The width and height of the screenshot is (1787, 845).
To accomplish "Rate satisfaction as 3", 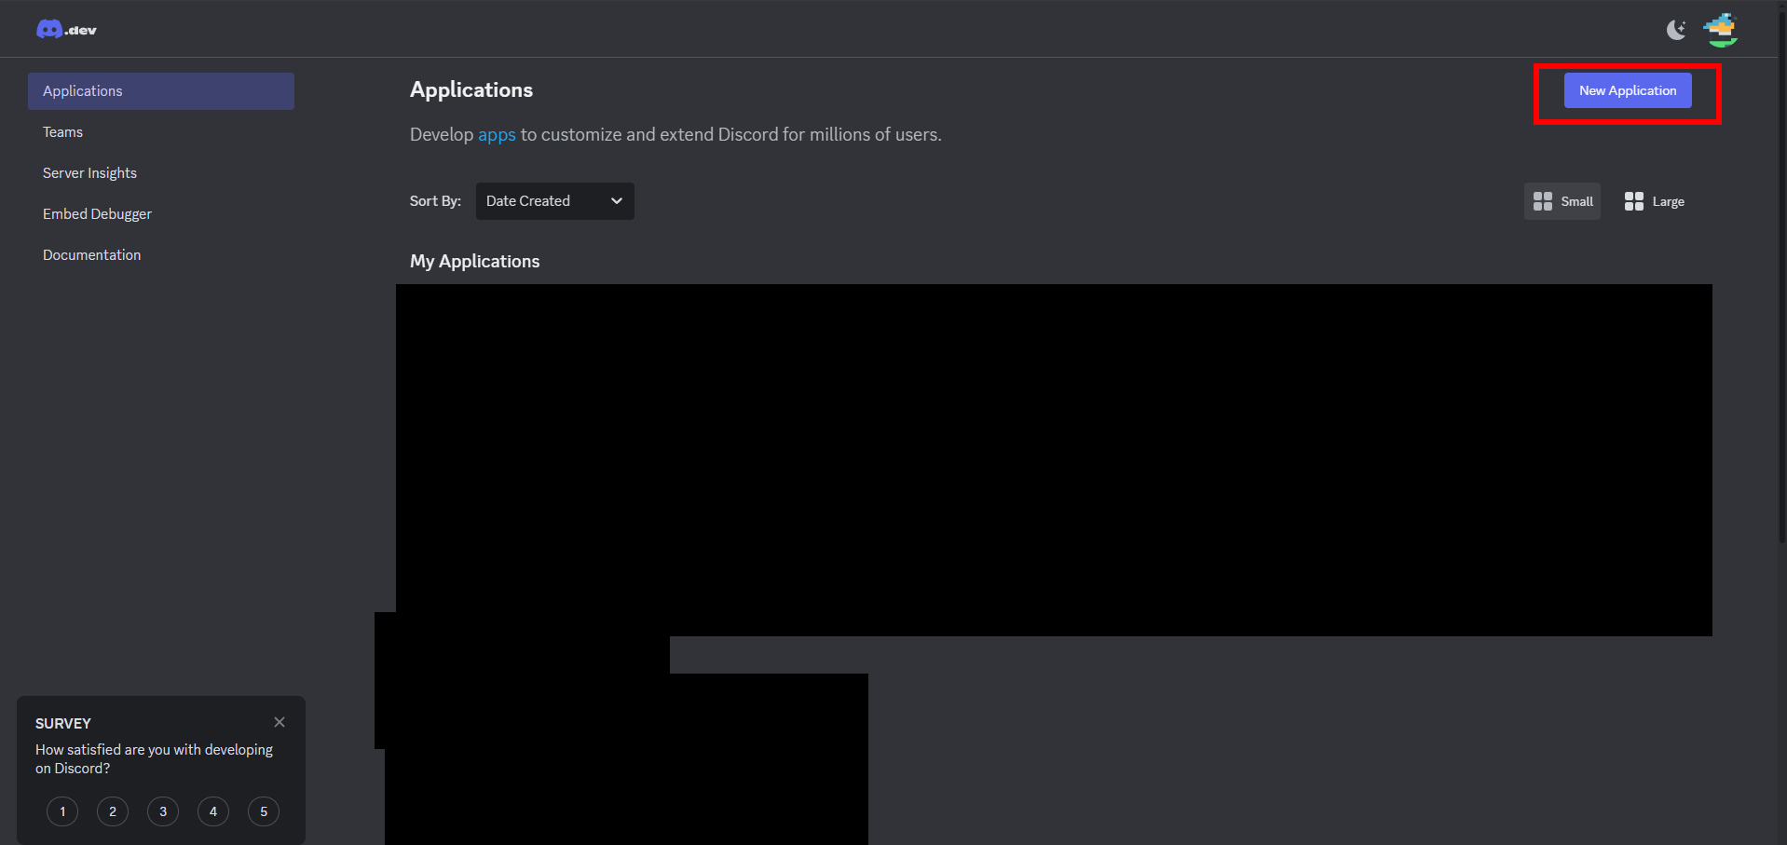I will 163,811.
